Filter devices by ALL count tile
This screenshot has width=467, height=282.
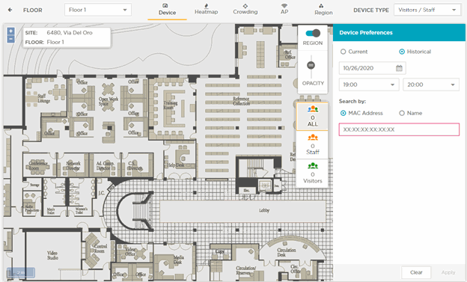(x=312, y=117)
